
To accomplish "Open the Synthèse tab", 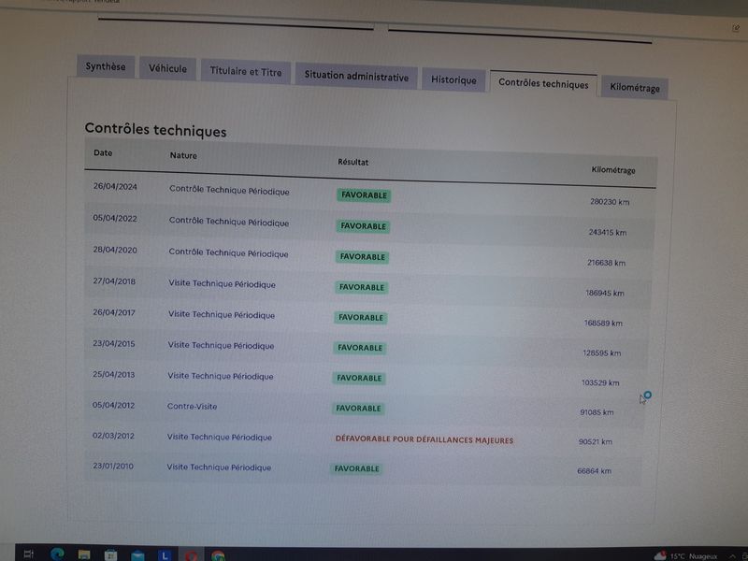I will pos(106,66).
